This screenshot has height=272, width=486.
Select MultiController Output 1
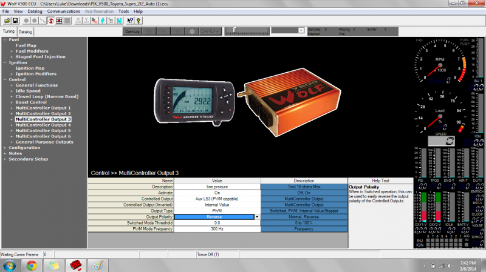coord(43,108)
